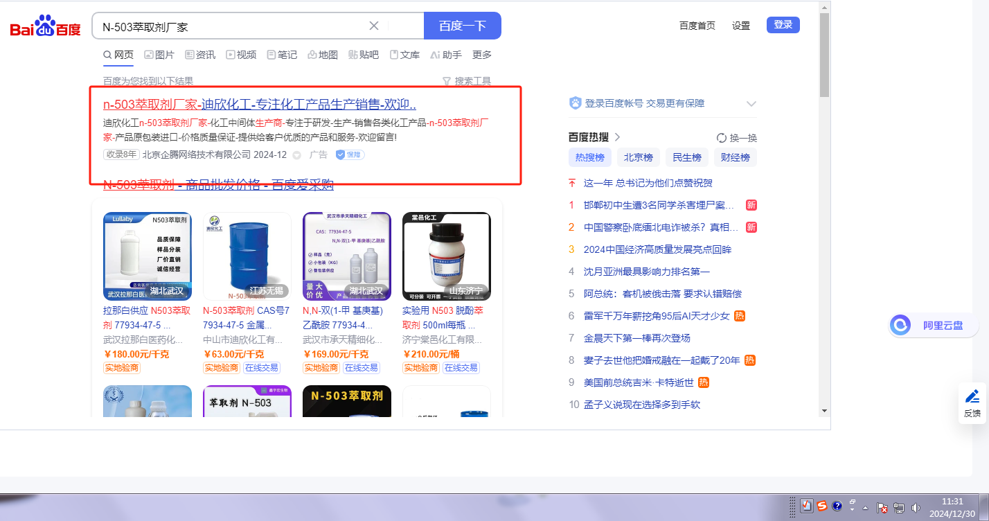Click the Baidu logo
The image size is (989, 521).
(x=46, y=26)
